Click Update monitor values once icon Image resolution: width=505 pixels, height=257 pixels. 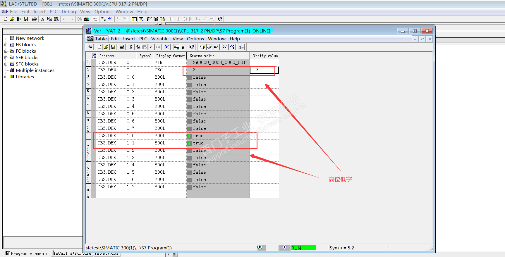click(225, 47)
